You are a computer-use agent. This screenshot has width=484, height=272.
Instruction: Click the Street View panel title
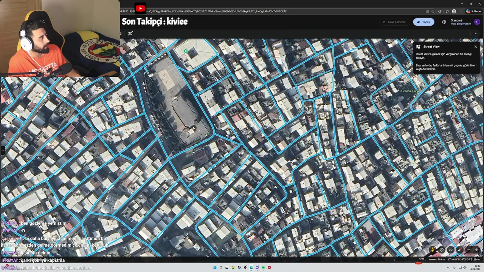(x=431, y=47)
